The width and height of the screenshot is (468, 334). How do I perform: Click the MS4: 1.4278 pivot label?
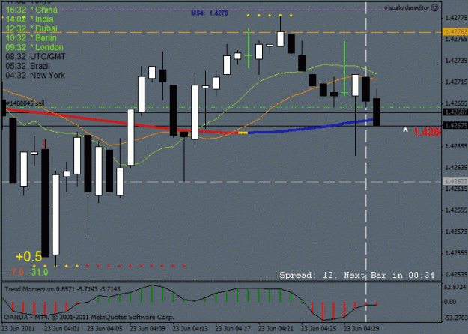tap(210, 13)
